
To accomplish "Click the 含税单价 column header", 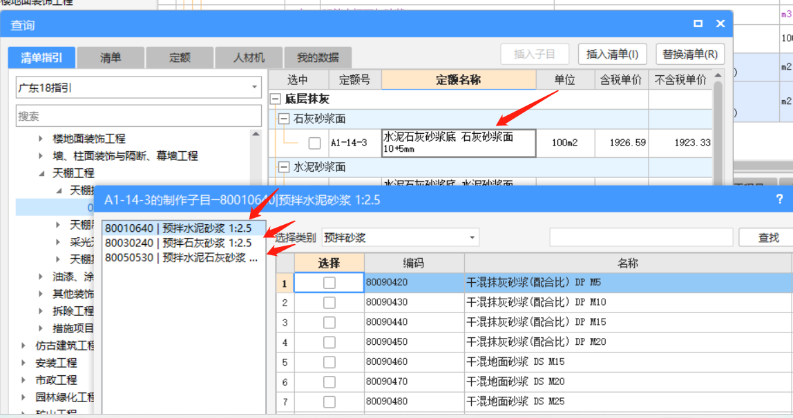I will pos(621,80).
